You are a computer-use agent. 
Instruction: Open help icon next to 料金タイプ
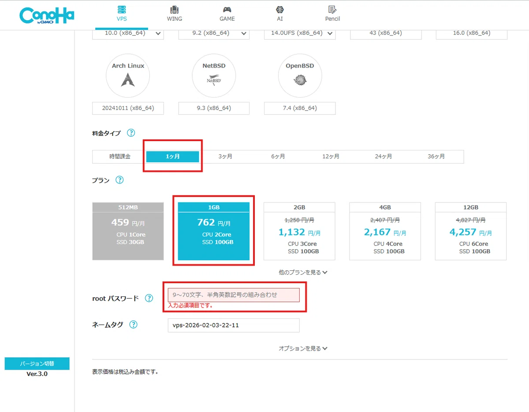coord(131,133)
